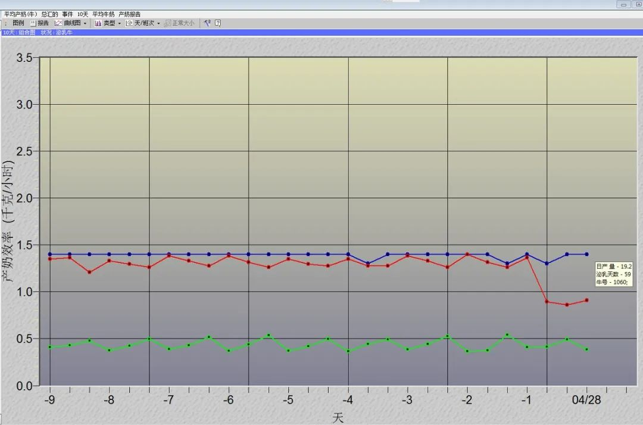Viewport: 643px width, 425px height.
Task: Click the greyed 正常大小 normal size button
Action: 179,23
